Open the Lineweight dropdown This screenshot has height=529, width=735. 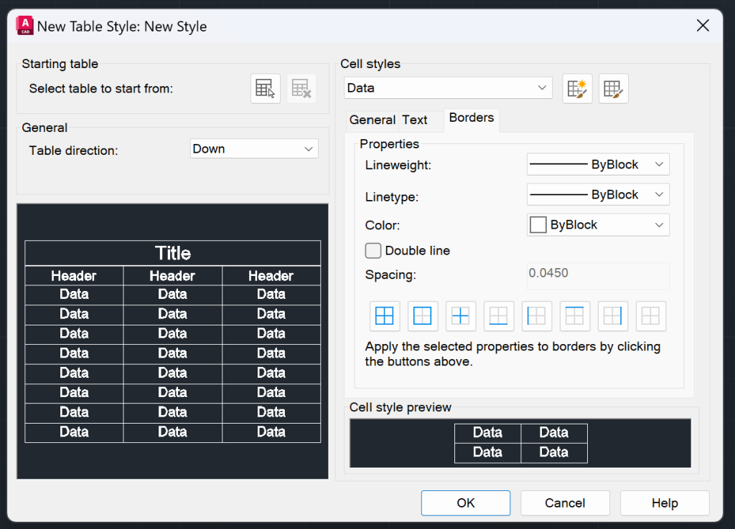pos(598,165)
